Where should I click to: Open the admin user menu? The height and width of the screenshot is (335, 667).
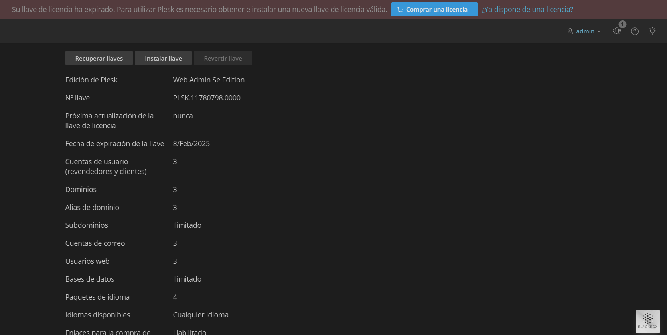point(584,31)
